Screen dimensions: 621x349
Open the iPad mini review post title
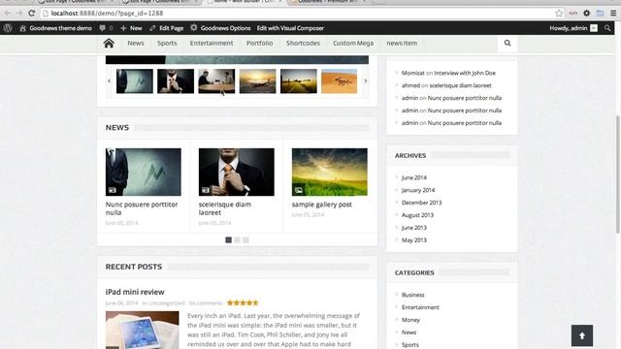point(135,292)
